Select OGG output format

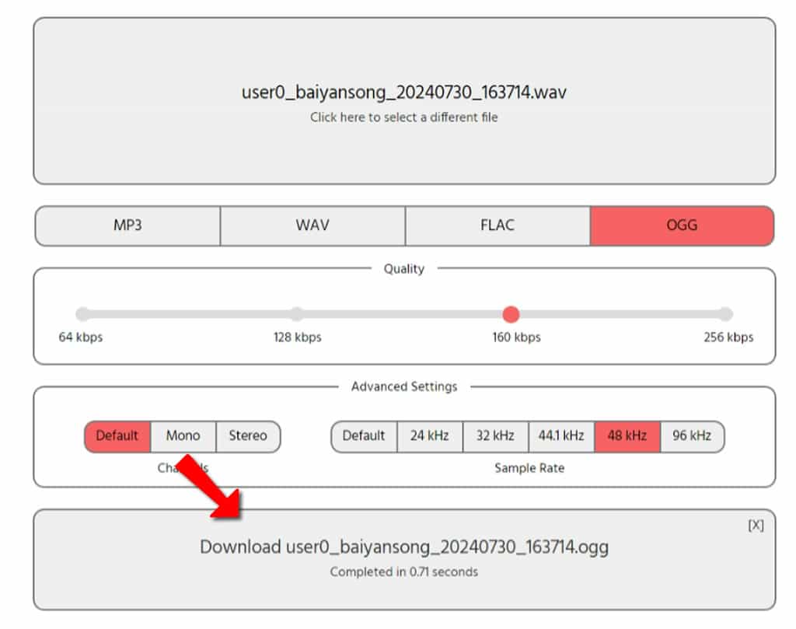click(682, 225)
